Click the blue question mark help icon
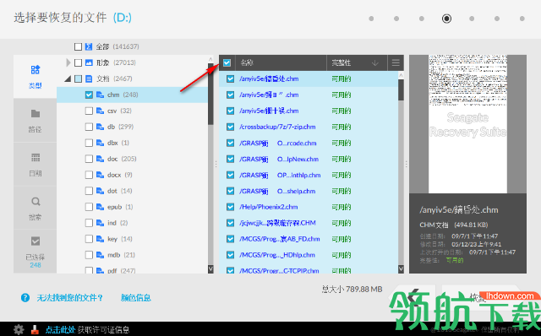Viewport: 541px width, 336px height. tap(25, 298)
